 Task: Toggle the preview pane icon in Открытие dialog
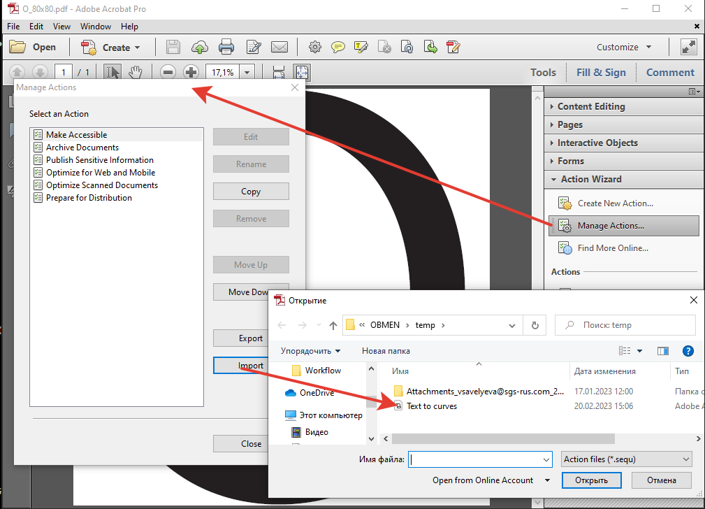point(663,350)
